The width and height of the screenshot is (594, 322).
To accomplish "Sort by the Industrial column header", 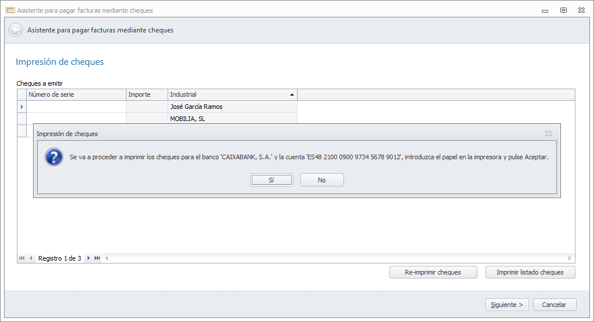I will coord(232,94).
